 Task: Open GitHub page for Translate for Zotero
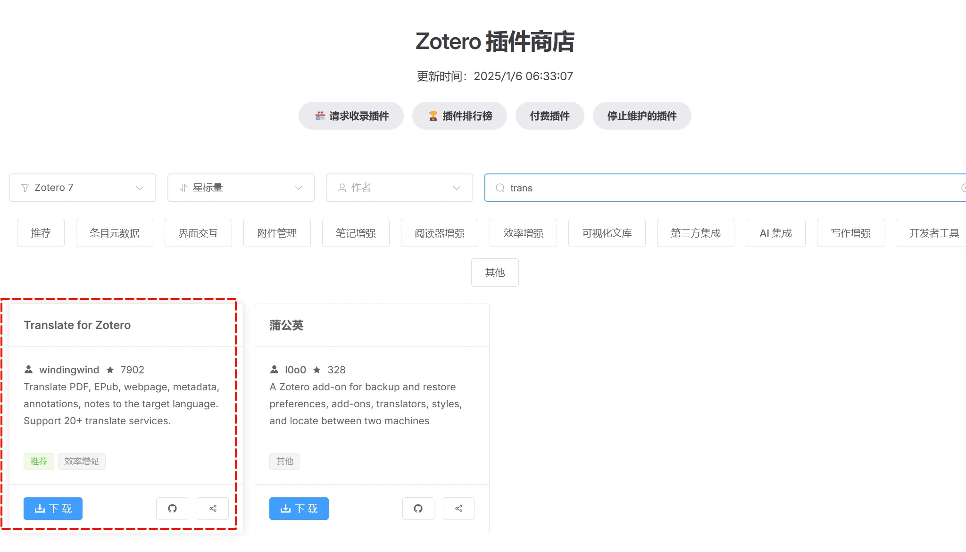[172, 509]
